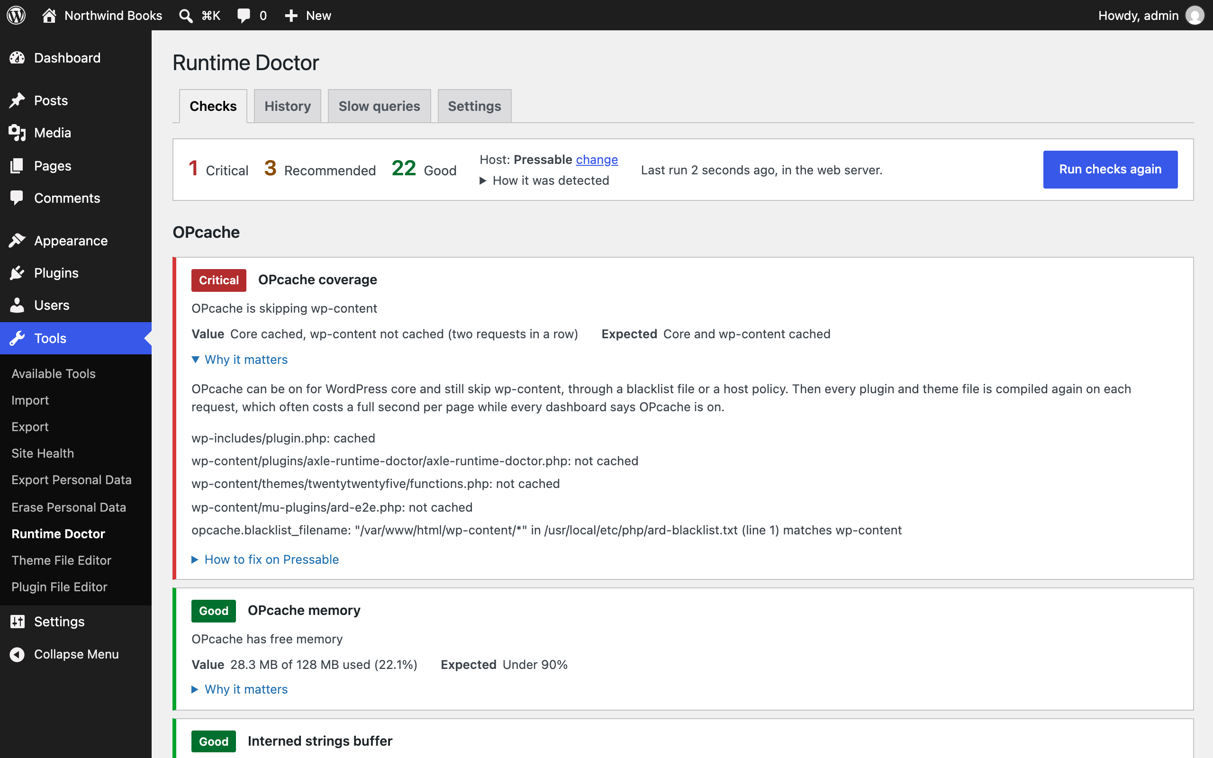Open Export Personal Data

71,480
